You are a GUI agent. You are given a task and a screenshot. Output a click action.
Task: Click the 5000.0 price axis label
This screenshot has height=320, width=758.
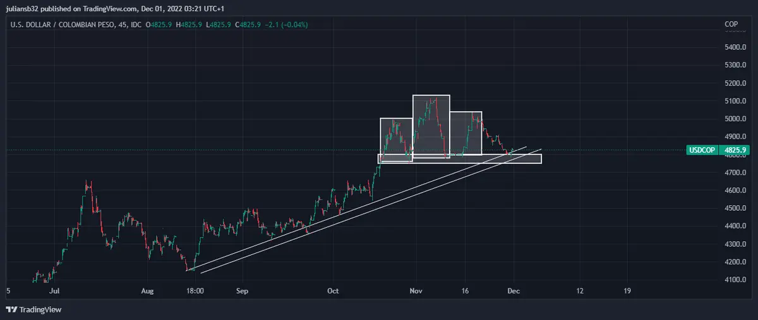(x=736, y=119)
